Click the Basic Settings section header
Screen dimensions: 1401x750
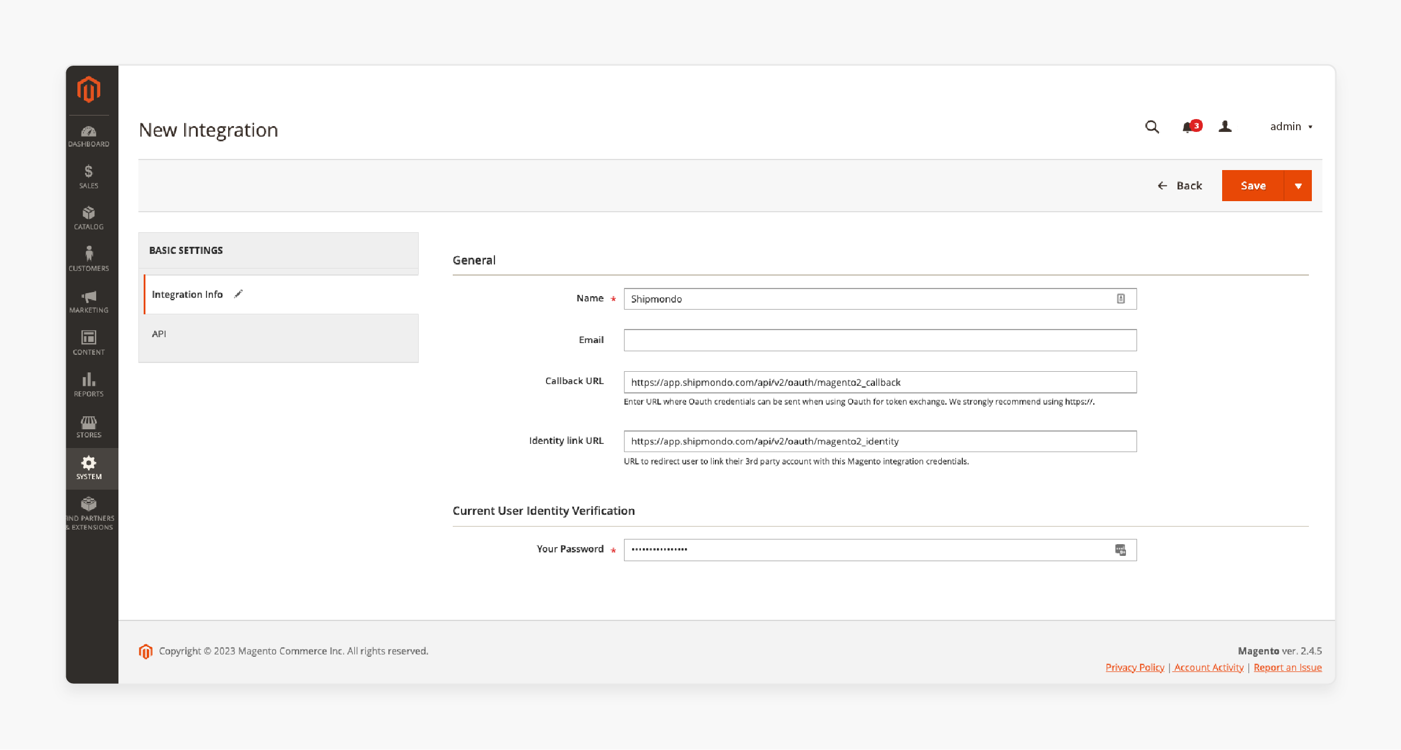click(279, 250)
